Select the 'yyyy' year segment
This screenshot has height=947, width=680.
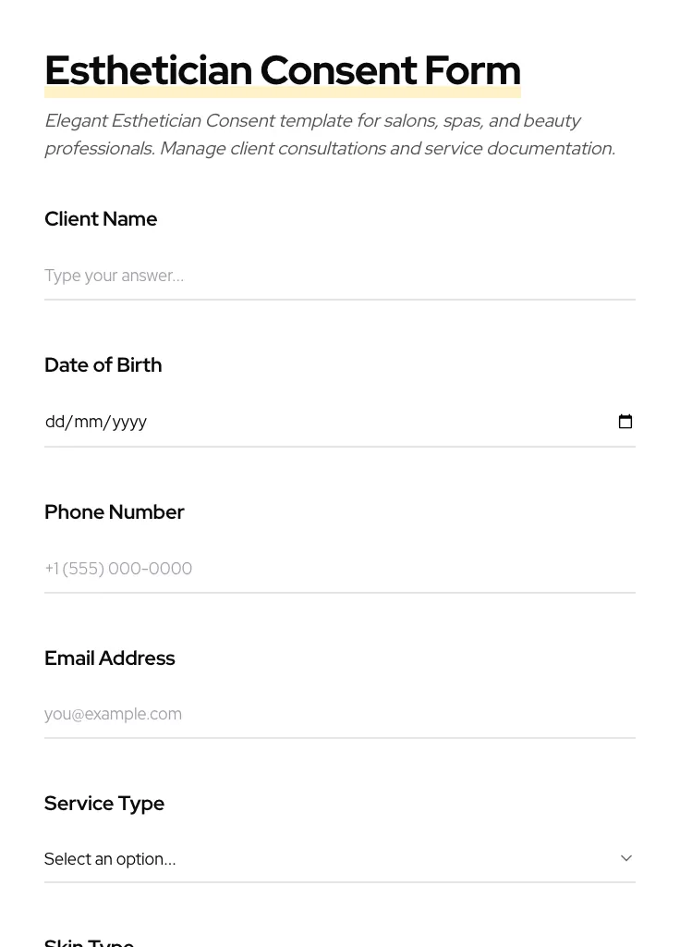[129, 422]
